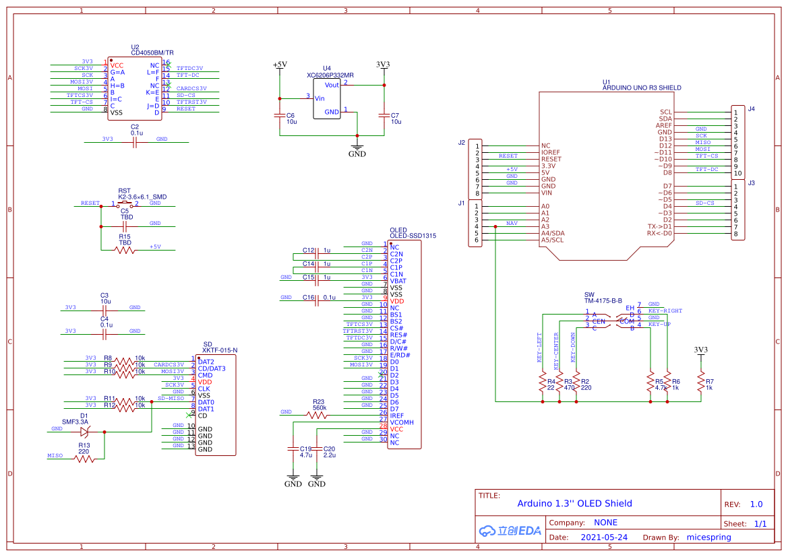The image size is (788, 557).
Task: Click the XC6206P332MR voltage regulator symbol
Action: [328, 98]
